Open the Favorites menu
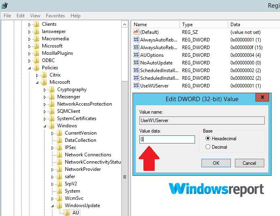Screen dimensions: 280x216 point(55,16)
